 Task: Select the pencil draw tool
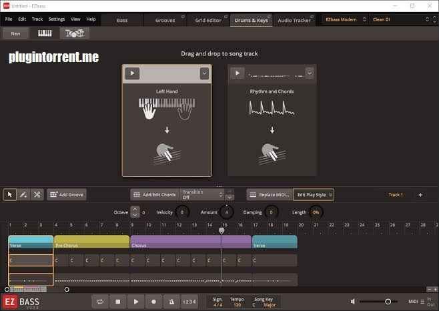pyautogui.click(x=23, y=194)
